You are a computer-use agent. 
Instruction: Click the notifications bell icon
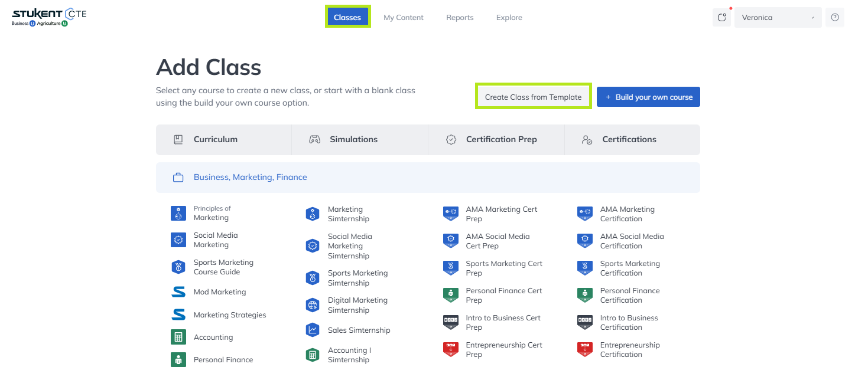721,18
